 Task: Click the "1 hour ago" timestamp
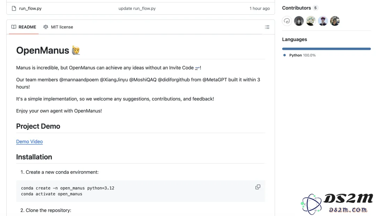click(260, 8)
